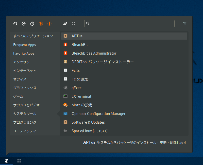Open the Frequent Apps category

click(x=25, y=45)
